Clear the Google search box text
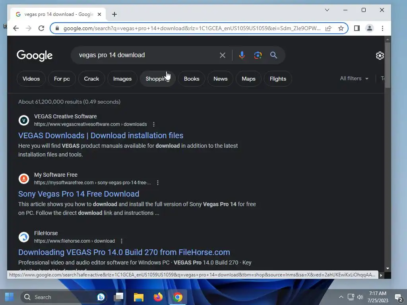Screen dimensions: 407x305 coord(223,55)
